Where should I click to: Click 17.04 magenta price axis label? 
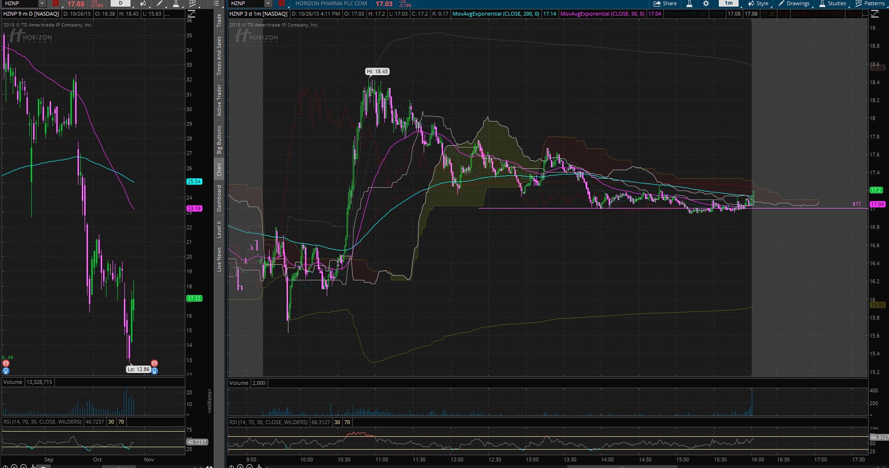pos(878,204)
